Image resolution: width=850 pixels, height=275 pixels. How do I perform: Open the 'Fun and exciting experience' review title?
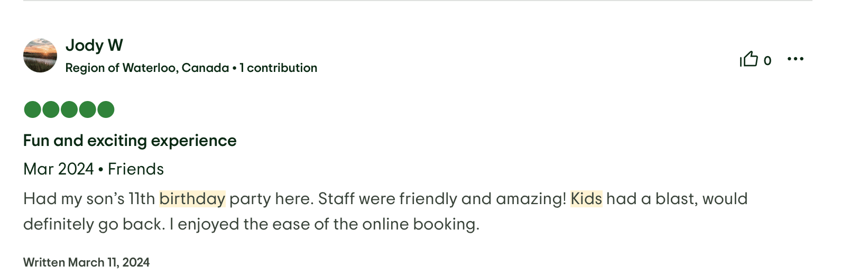point(130,141)
